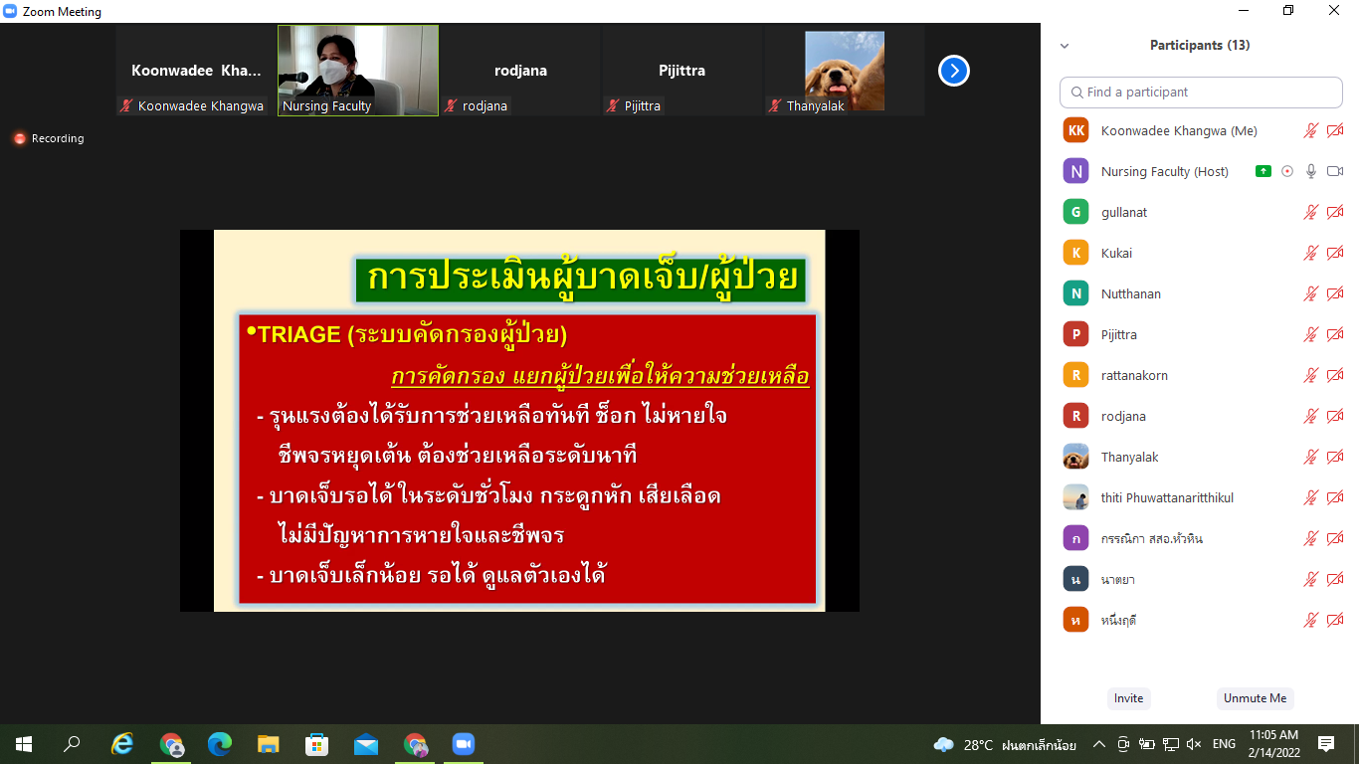
Task: Toggle the muted system volume icon in tray
Action: tap(1194, 744)
